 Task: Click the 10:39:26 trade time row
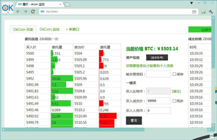(200, 72)
